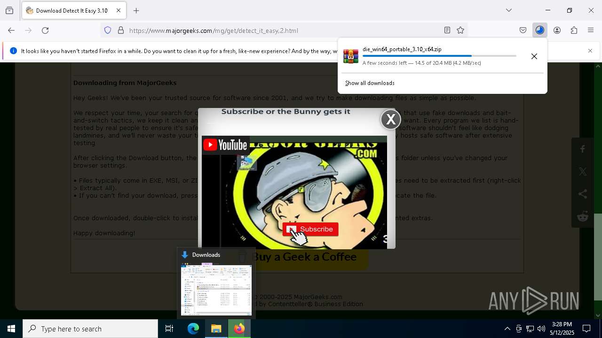This screenshot has width=602, height=338.
Task: Save page to Pocket icon
Action: (x=523, y=31)
